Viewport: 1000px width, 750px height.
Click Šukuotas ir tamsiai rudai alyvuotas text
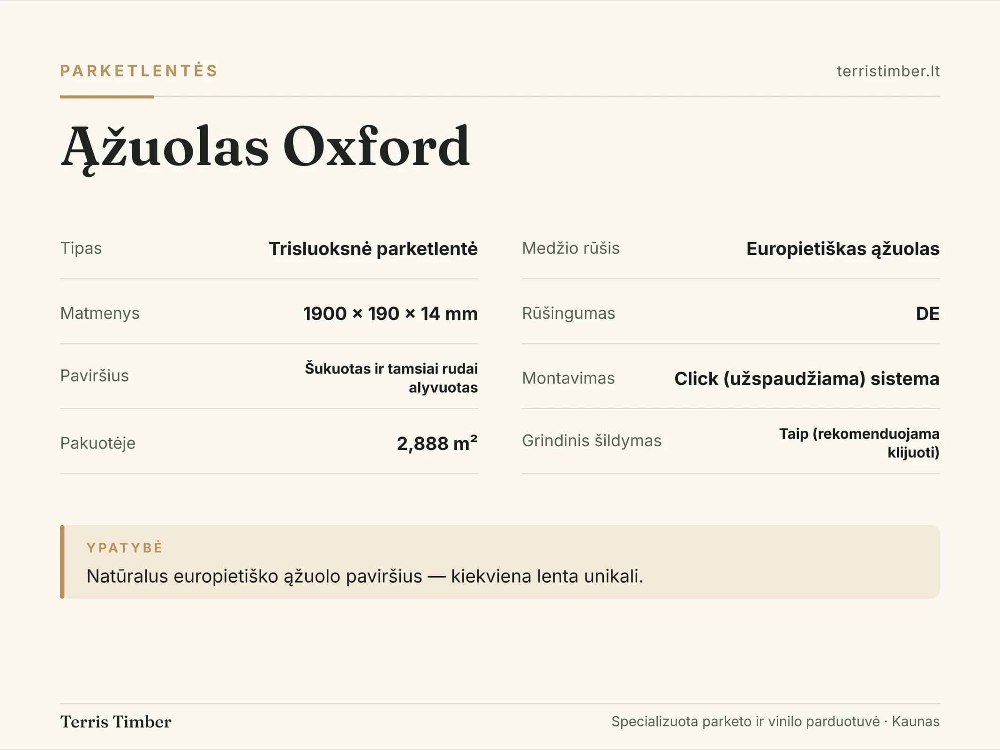click(x=391, y=378)
